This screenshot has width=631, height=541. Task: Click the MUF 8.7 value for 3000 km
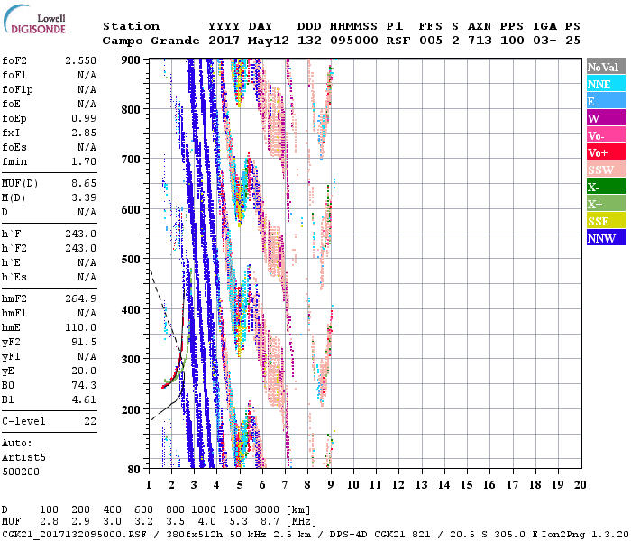coord(270,522)
